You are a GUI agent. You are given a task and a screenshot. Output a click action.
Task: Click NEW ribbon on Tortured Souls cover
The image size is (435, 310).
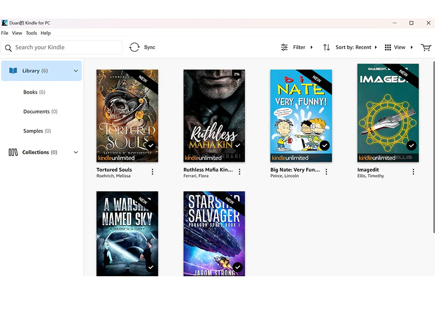143,79
